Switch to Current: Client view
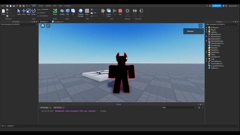Screen dimensions: 240x135 [x=109, y=12]
